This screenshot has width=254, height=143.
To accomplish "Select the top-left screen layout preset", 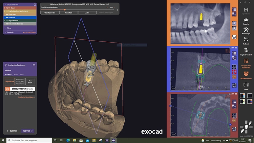I will click(x=242, y=96).
